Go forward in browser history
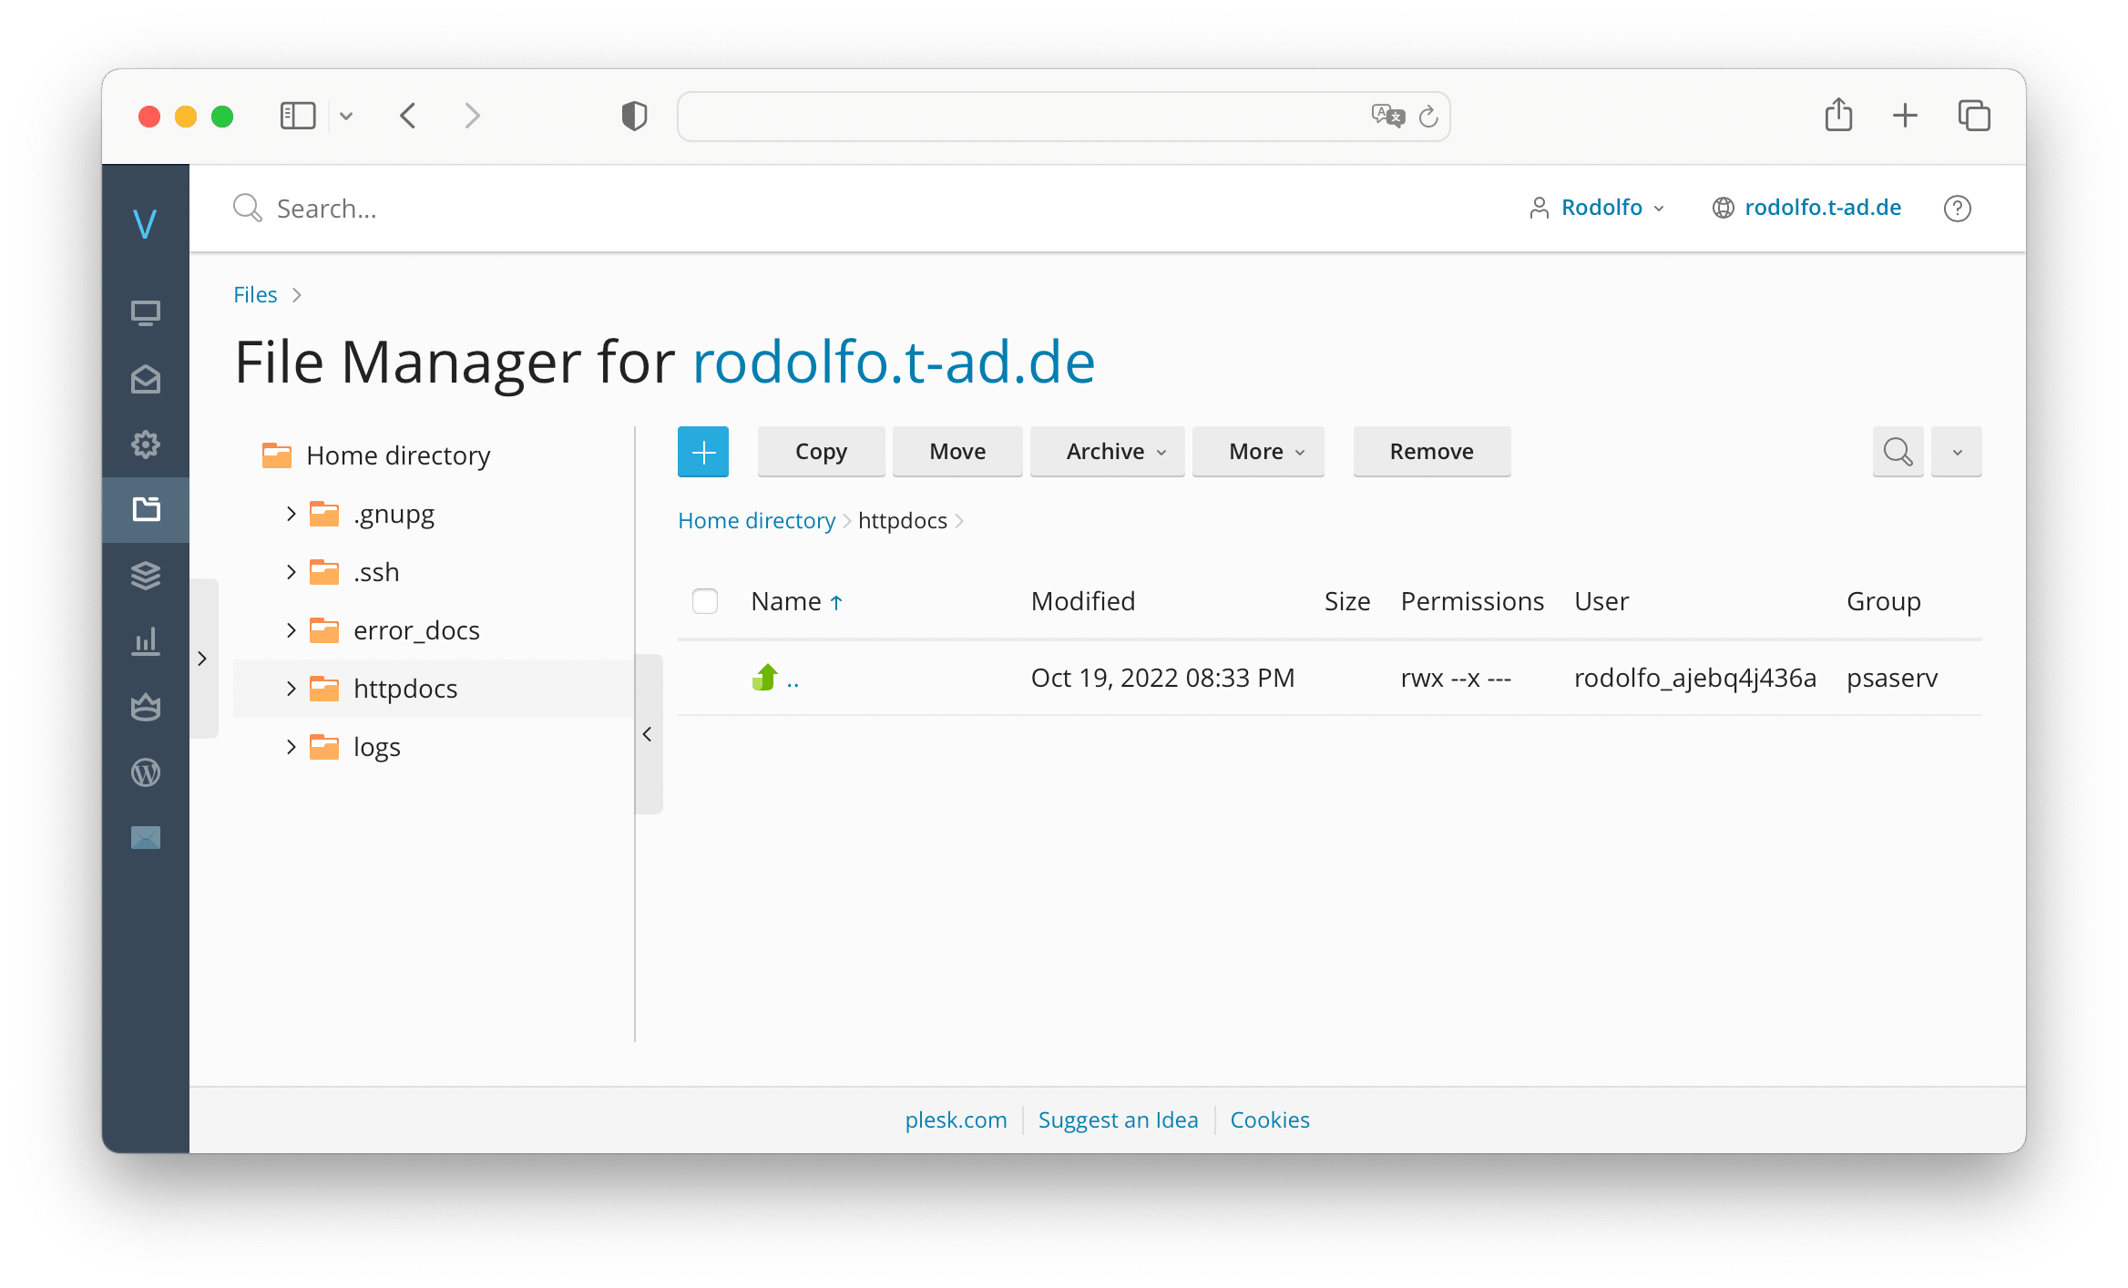This screenshot has height=1288, width=2128. 472,116
